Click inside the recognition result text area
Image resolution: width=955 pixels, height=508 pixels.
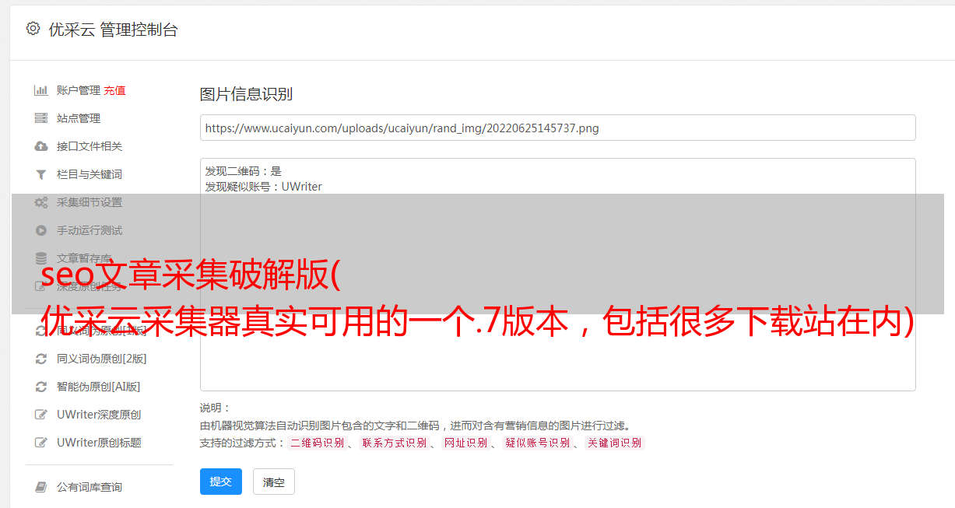(x=557, y=274)
